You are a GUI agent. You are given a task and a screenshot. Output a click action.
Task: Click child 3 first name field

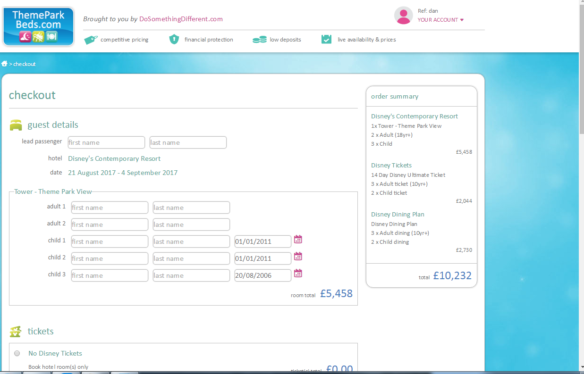[x=110, y=275]
